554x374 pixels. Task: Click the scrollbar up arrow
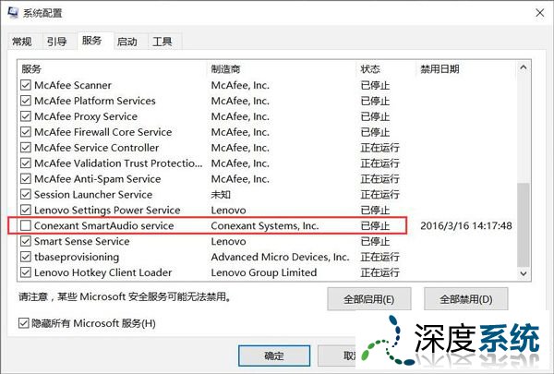coord(524,67)
